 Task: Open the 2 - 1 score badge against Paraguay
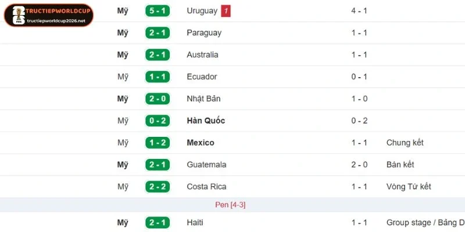pos(157,33)
